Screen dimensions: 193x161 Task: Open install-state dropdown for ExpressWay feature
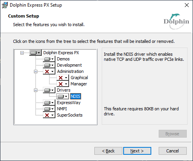point(49,103)
